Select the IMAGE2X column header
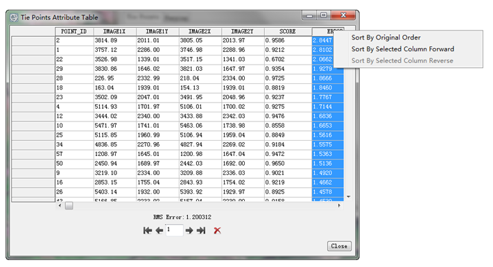The height and width of the screenshot is (267, 493). pyautogui.click(x=200, y=31)
